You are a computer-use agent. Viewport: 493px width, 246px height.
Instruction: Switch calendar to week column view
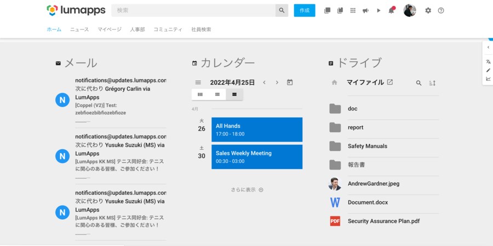click(200, 95)
